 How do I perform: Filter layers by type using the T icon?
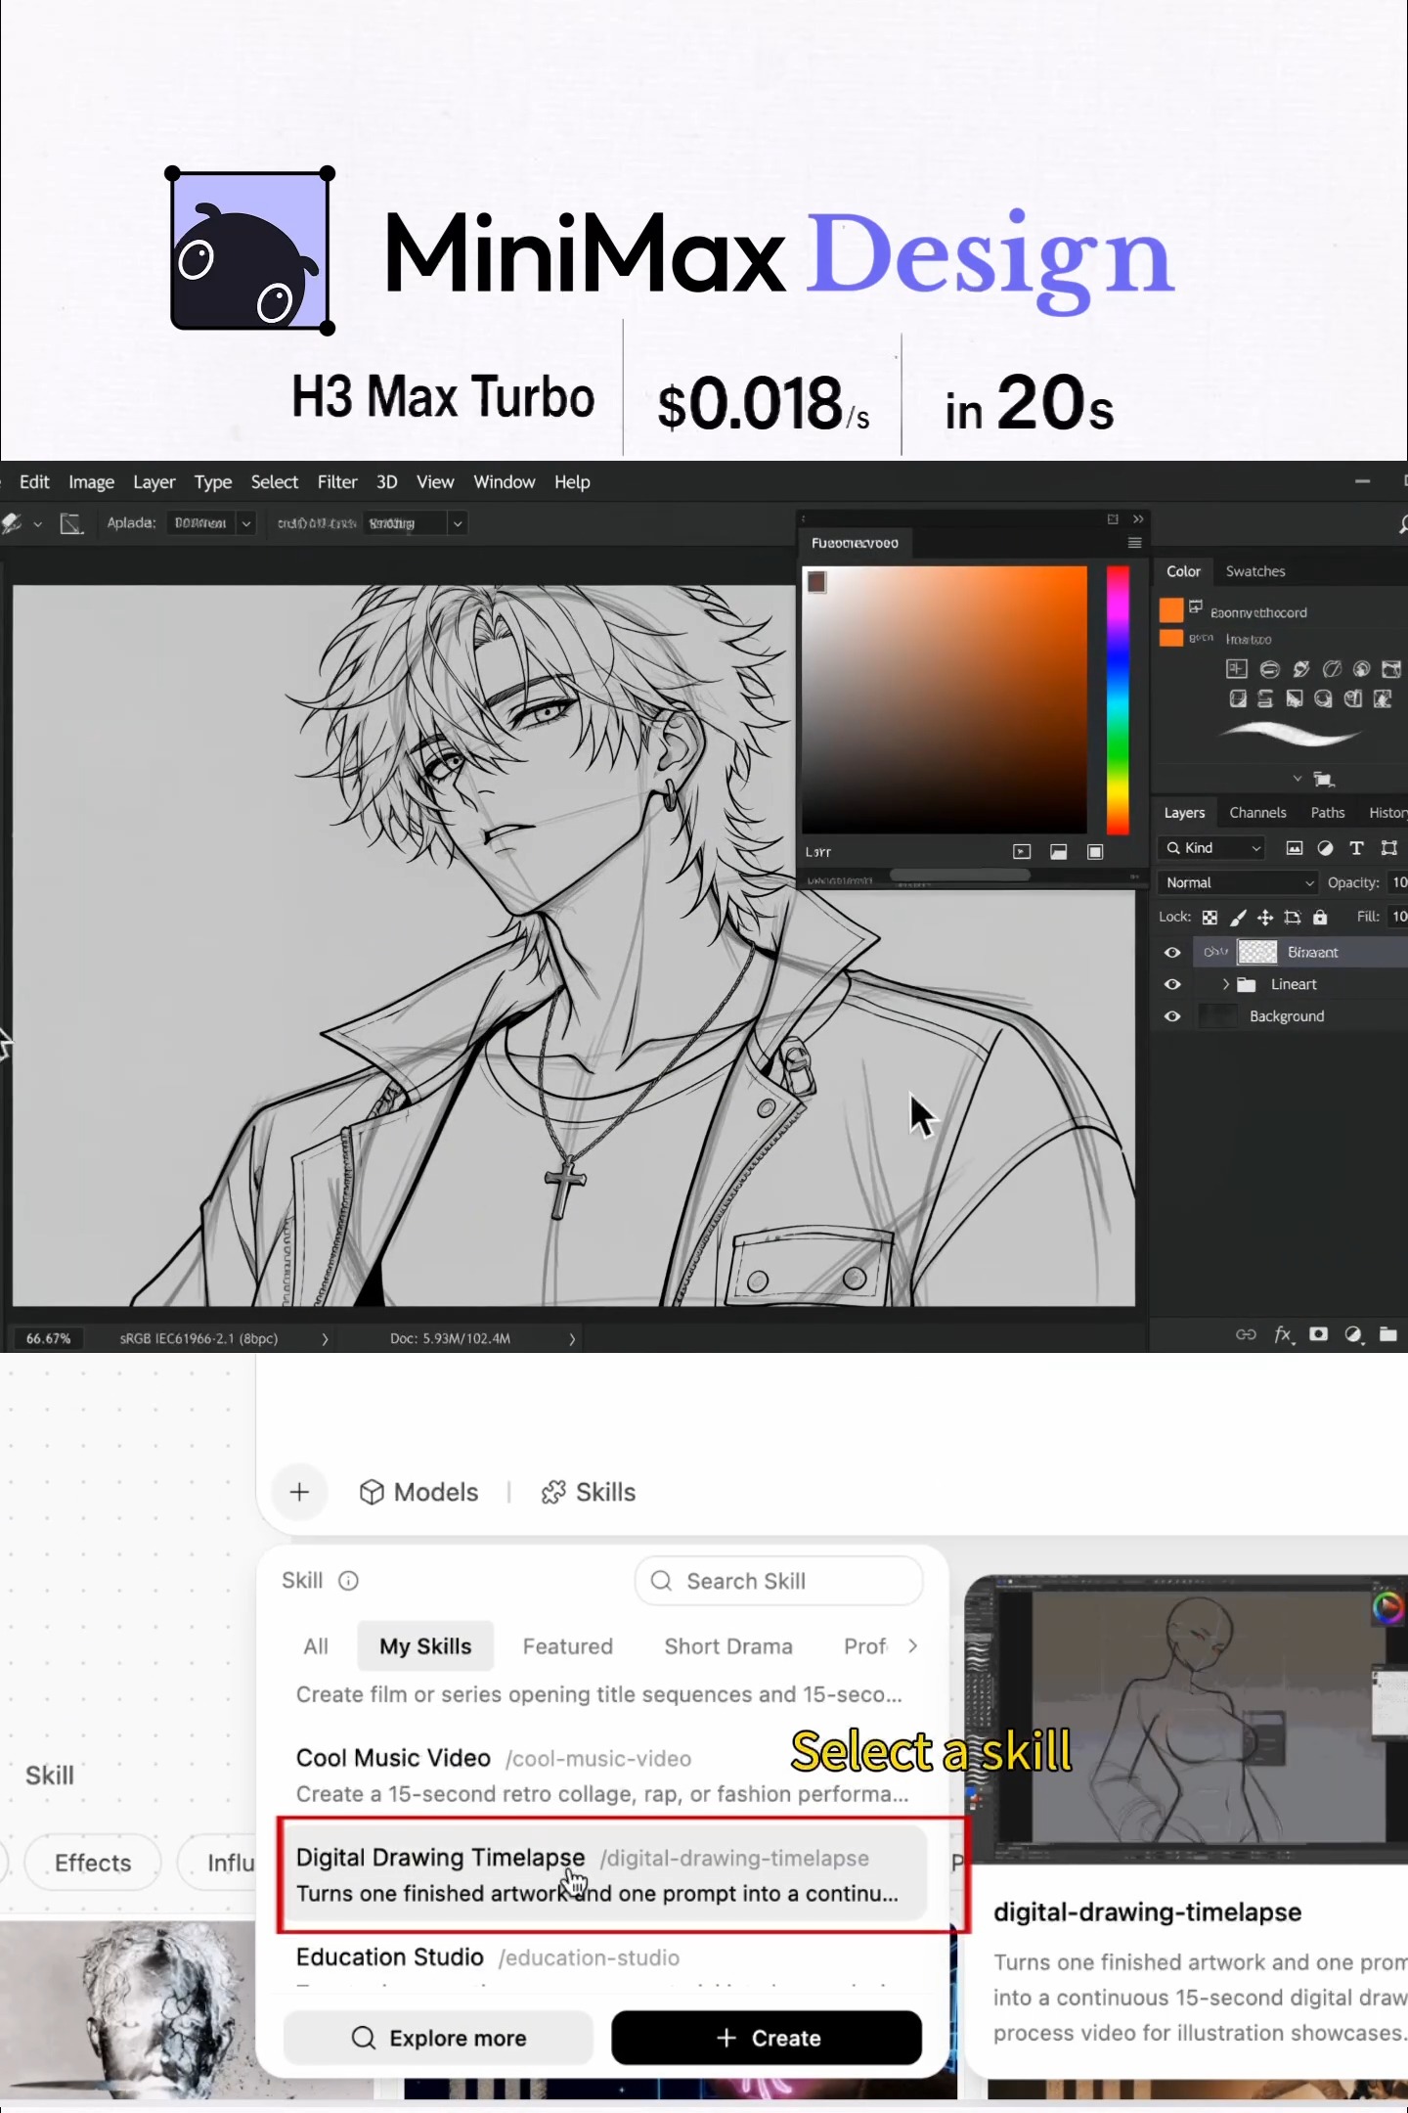tap(1356, 848)
